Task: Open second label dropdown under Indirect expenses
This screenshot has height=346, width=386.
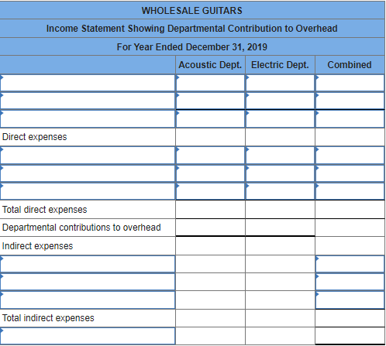Action: (x=88, y=282)
